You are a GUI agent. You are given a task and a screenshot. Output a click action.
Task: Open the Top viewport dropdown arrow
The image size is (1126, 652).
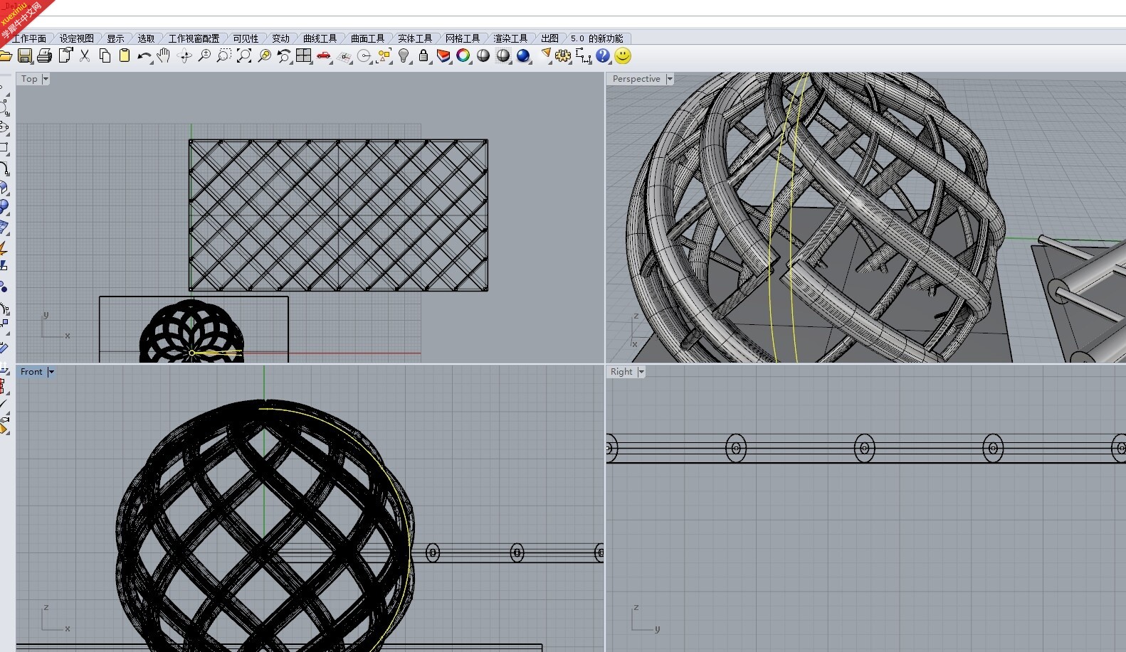(46, 79)
